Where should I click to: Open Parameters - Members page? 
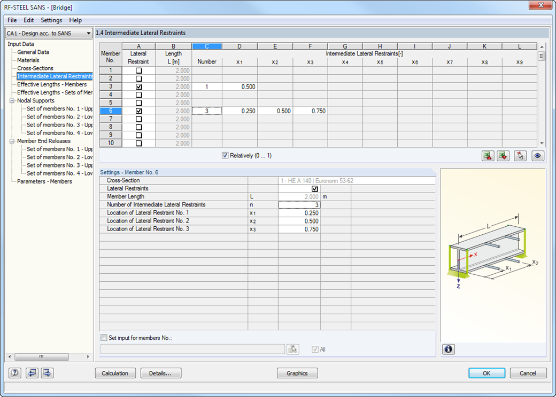pyautogui.click(x=44, y=181)
